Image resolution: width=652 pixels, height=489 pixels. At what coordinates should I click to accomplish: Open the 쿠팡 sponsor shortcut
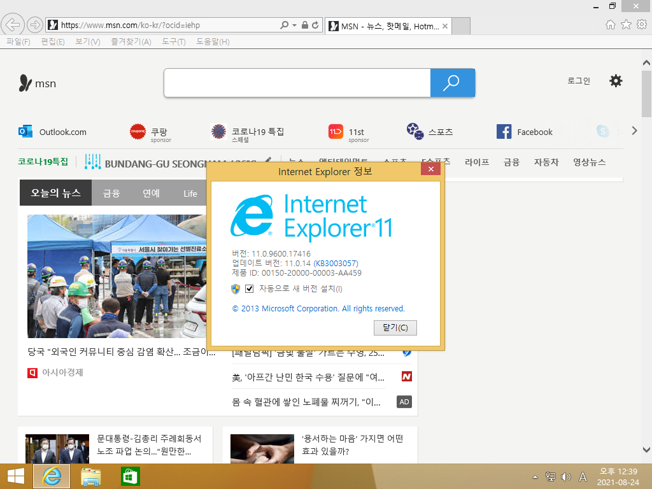150,133
